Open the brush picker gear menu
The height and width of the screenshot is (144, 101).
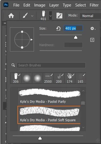point(93,28)
